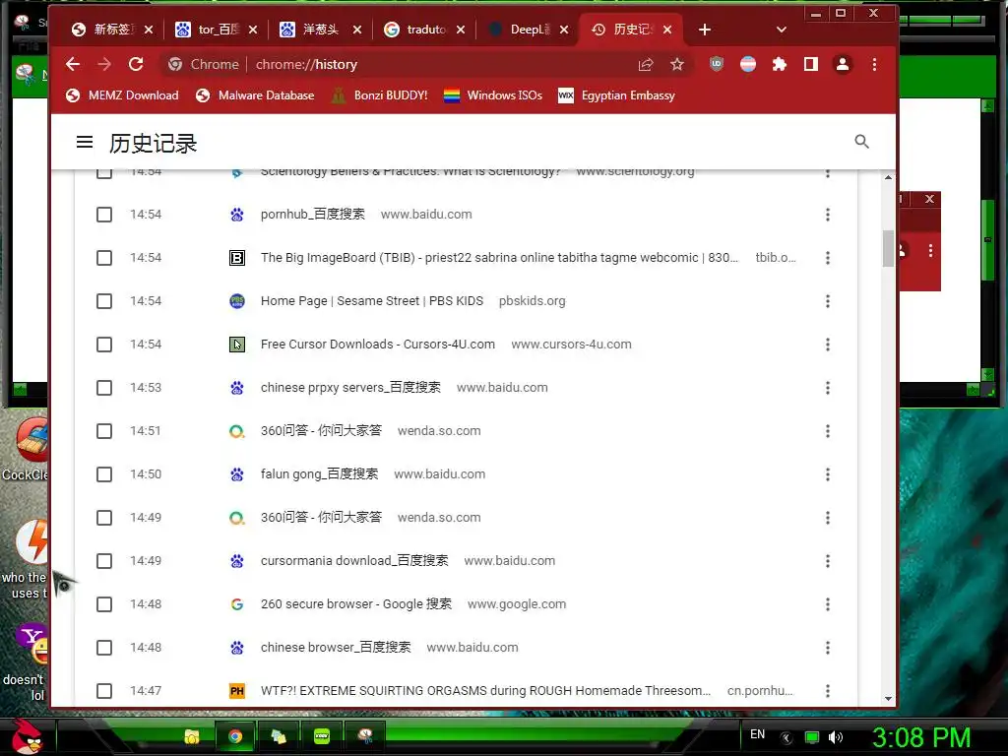Open a new tab with the plus button
The width and height of the screenshot is (1008, 756).
(705, 30)
